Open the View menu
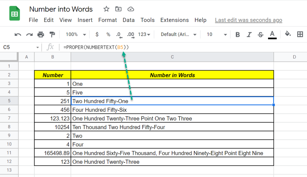Image resolution: width=307 pixels, height=177 pixels. click(66, 20)
